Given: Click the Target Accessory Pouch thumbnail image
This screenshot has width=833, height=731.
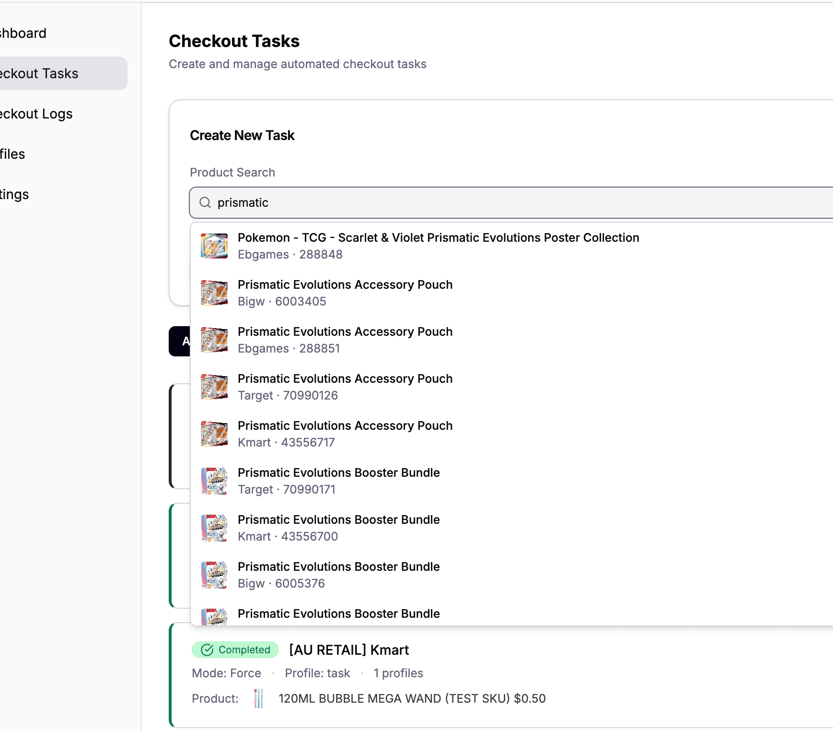Looking at the screenshot, I should [x=214, y=386].
